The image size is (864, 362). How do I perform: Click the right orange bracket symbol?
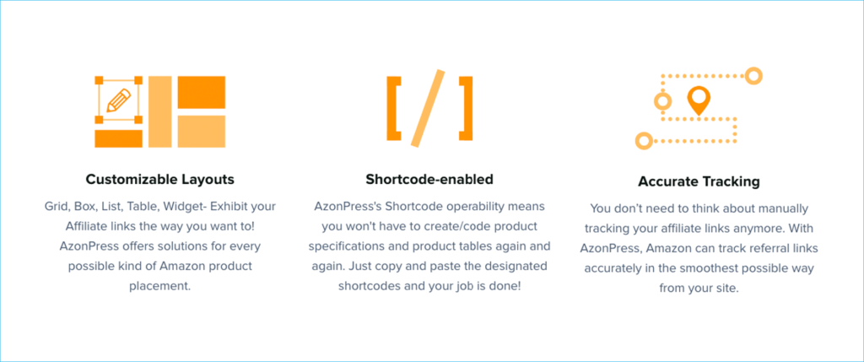466,109
